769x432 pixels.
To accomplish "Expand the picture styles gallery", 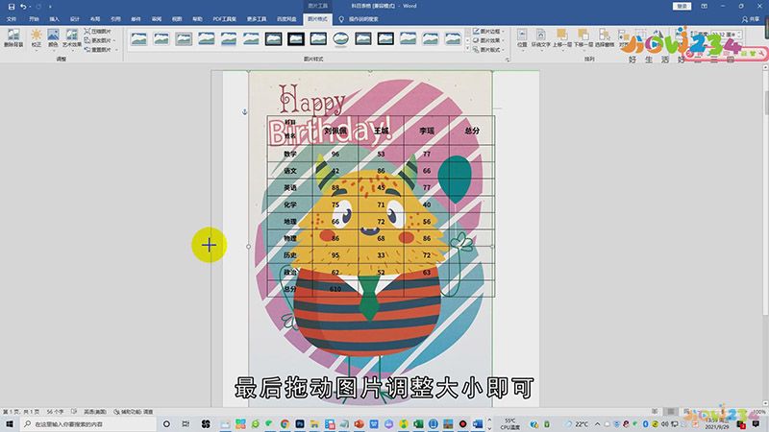I will [467, 50].
